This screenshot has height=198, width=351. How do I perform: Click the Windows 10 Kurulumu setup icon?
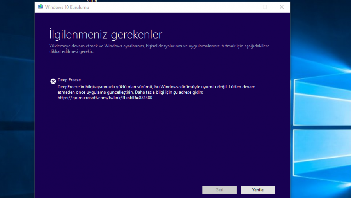click(x=40, y=7)
